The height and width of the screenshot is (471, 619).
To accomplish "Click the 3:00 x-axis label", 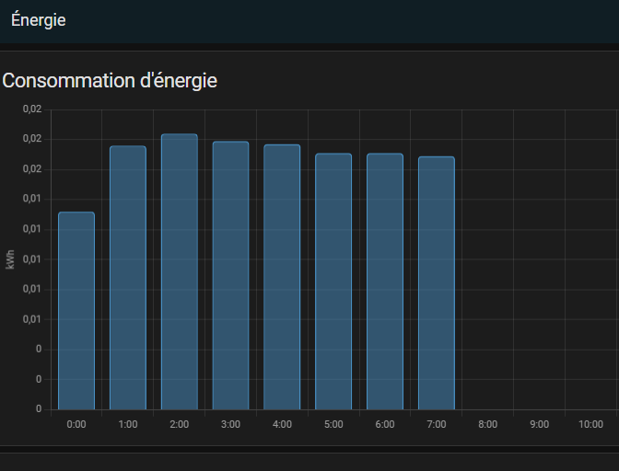I will click(x=230, y=424).
